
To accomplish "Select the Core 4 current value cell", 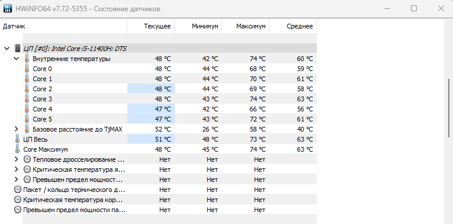I will (151, 109).
